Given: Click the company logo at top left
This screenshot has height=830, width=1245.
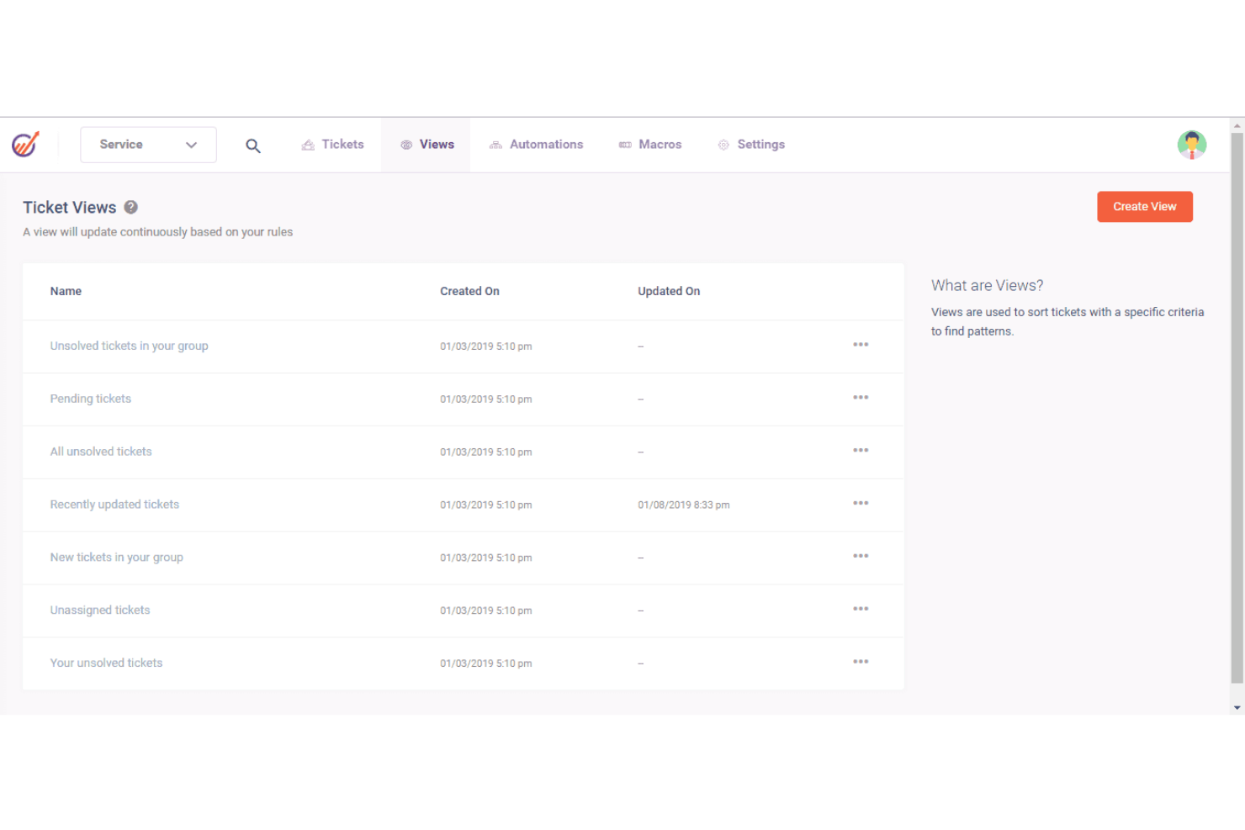Looking at the screenshot, I should click(x=25, y=144).
